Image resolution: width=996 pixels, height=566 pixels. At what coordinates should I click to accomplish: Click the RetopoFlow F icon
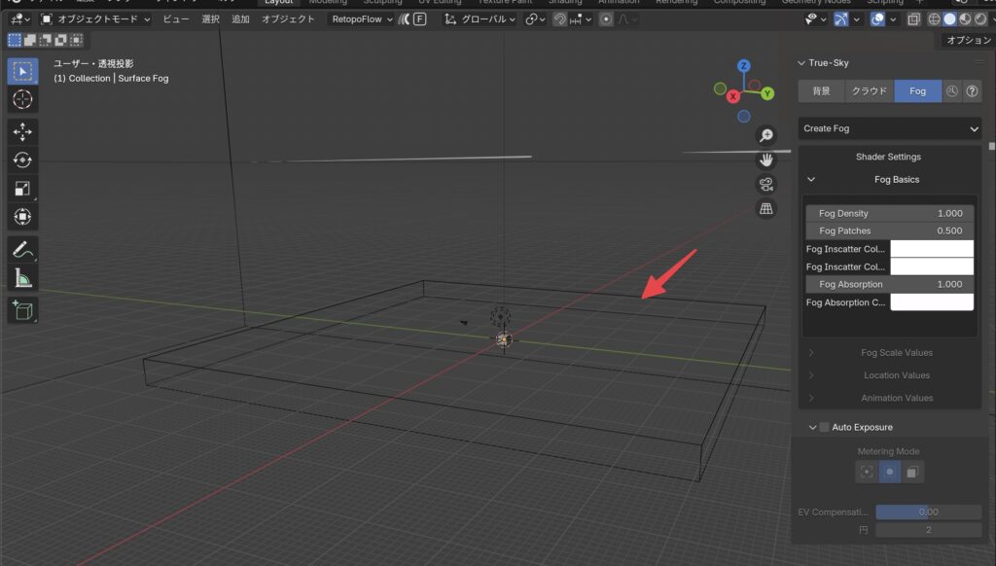click(x=420, y=19)
